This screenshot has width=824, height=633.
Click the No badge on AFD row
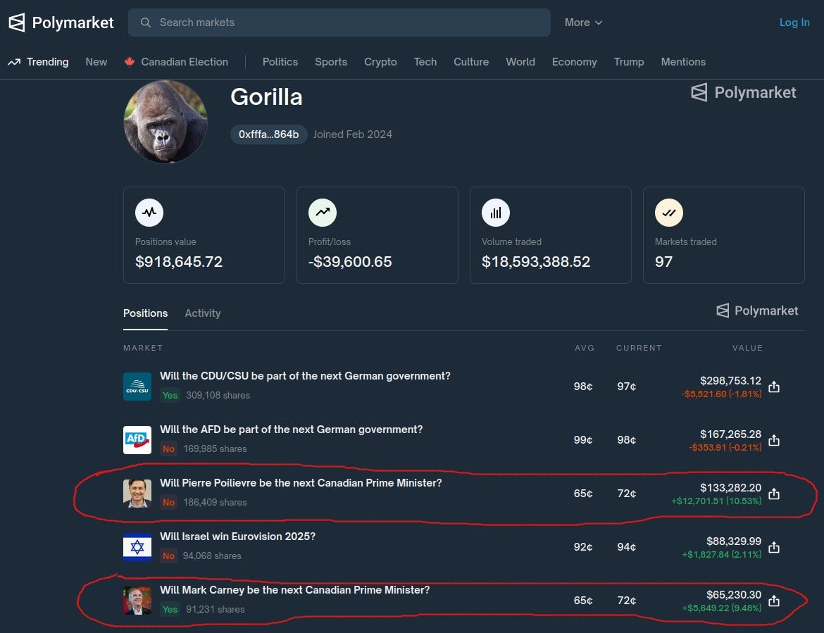coord(168,449)
